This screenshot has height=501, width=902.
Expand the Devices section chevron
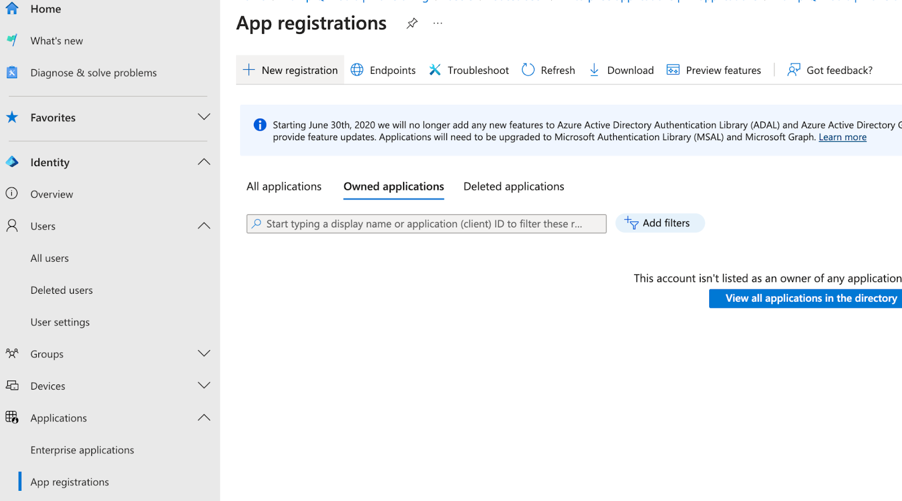[x=204, y=386]
